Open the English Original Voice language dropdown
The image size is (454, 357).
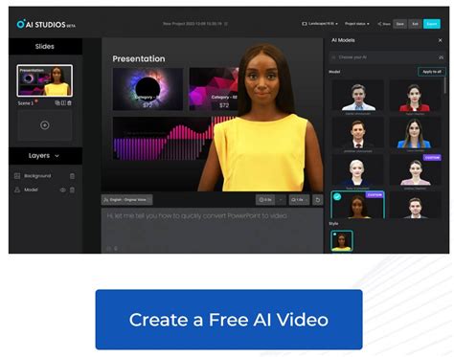126,200
